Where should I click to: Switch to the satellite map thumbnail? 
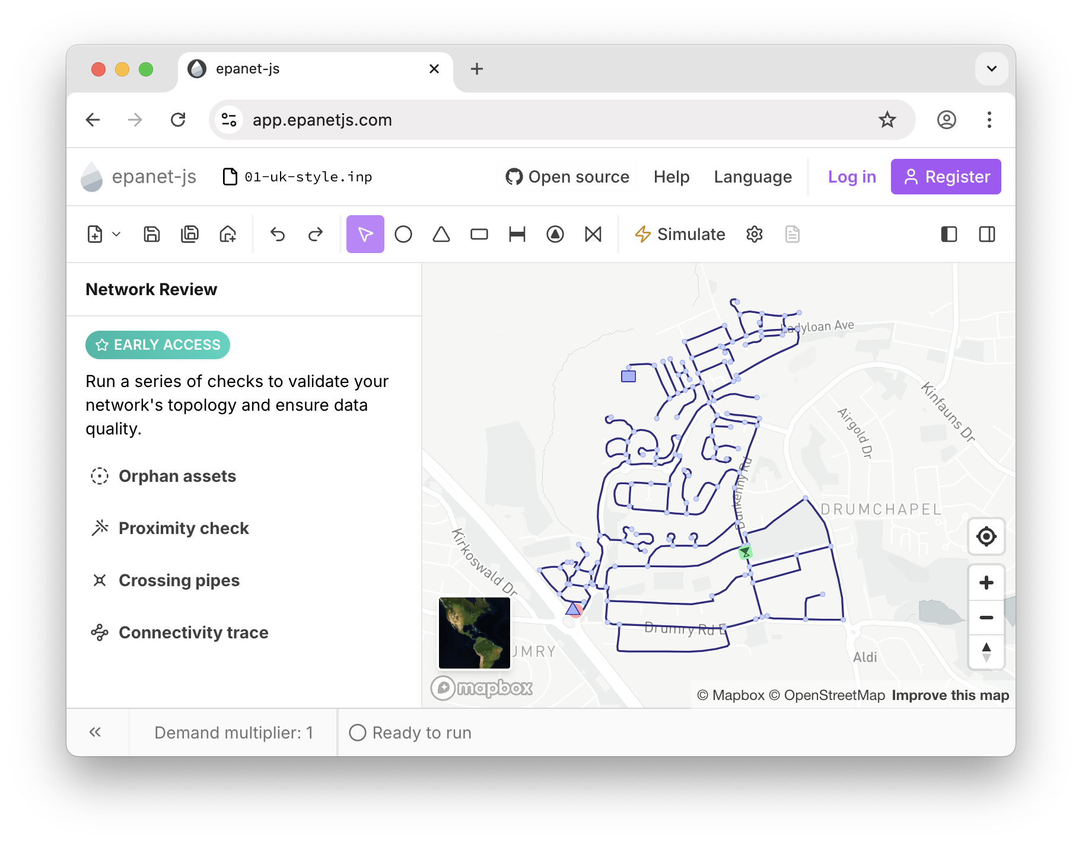[474, 632]
